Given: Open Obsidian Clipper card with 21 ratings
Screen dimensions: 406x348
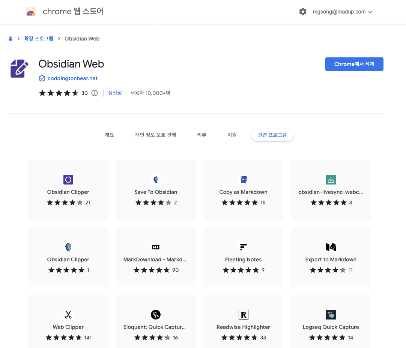Looking at the screenshot, I should click(x=68, y=190).
